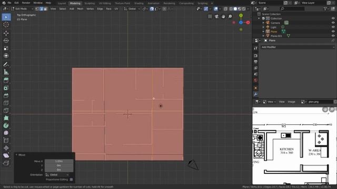Viewport: 337px width, 189px height.
Task: Select the Measure tool
Action: pos(6,72)
